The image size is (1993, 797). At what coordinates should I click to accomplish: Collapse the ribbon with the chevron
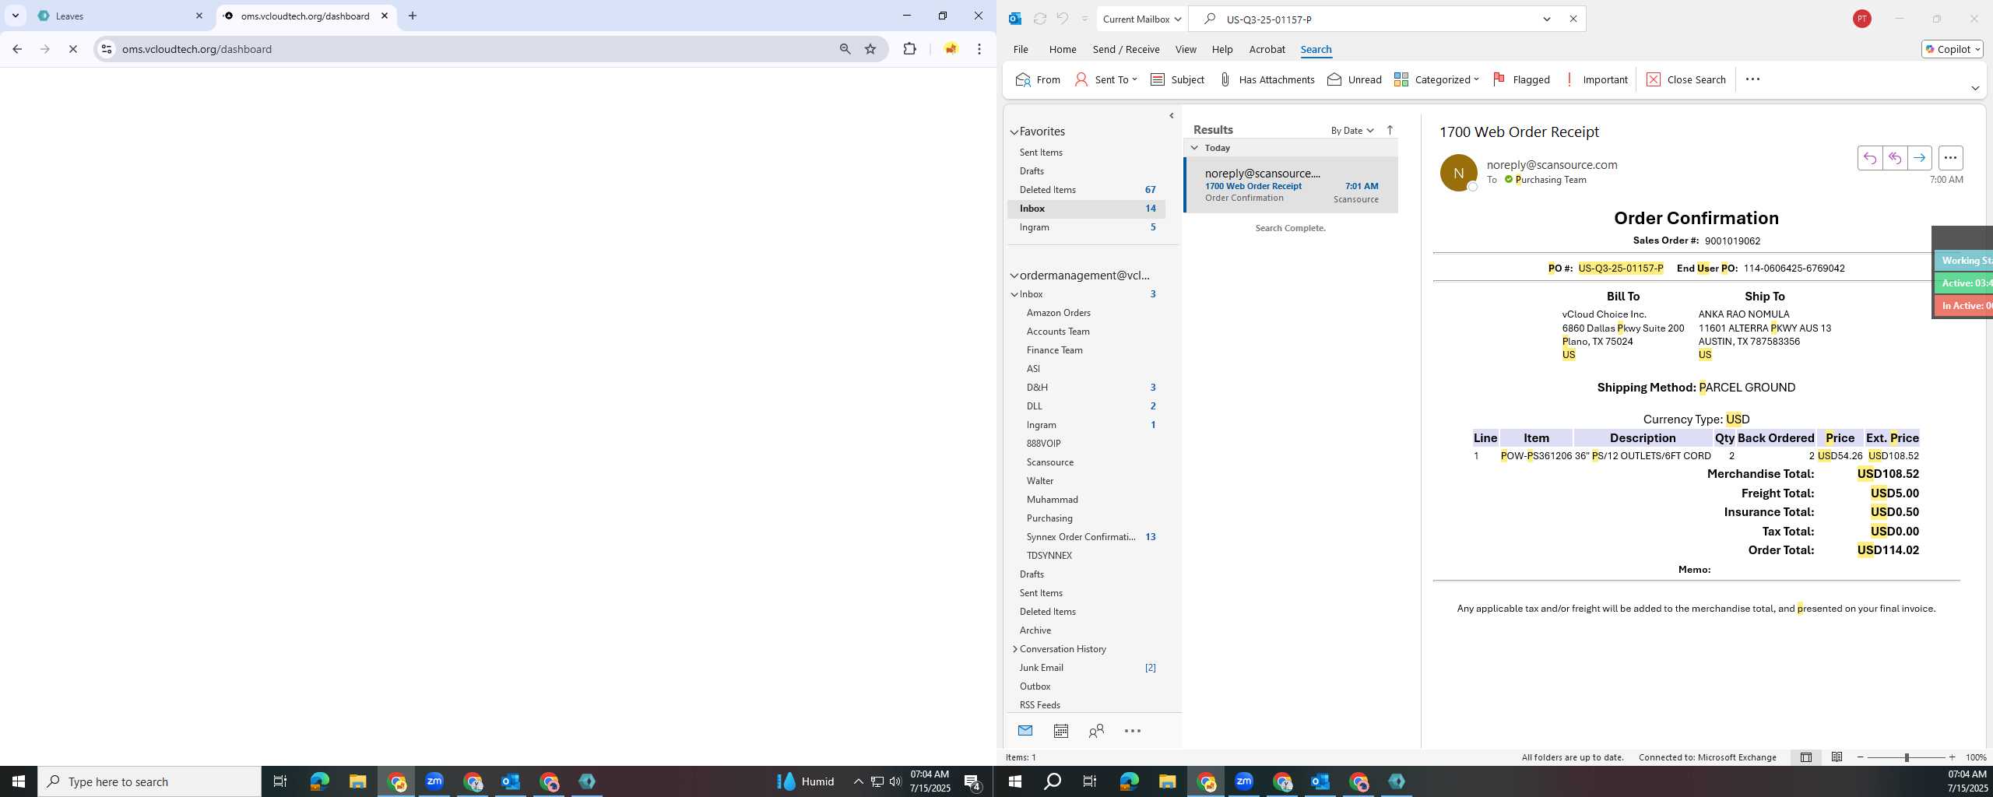click(1975, 88)
